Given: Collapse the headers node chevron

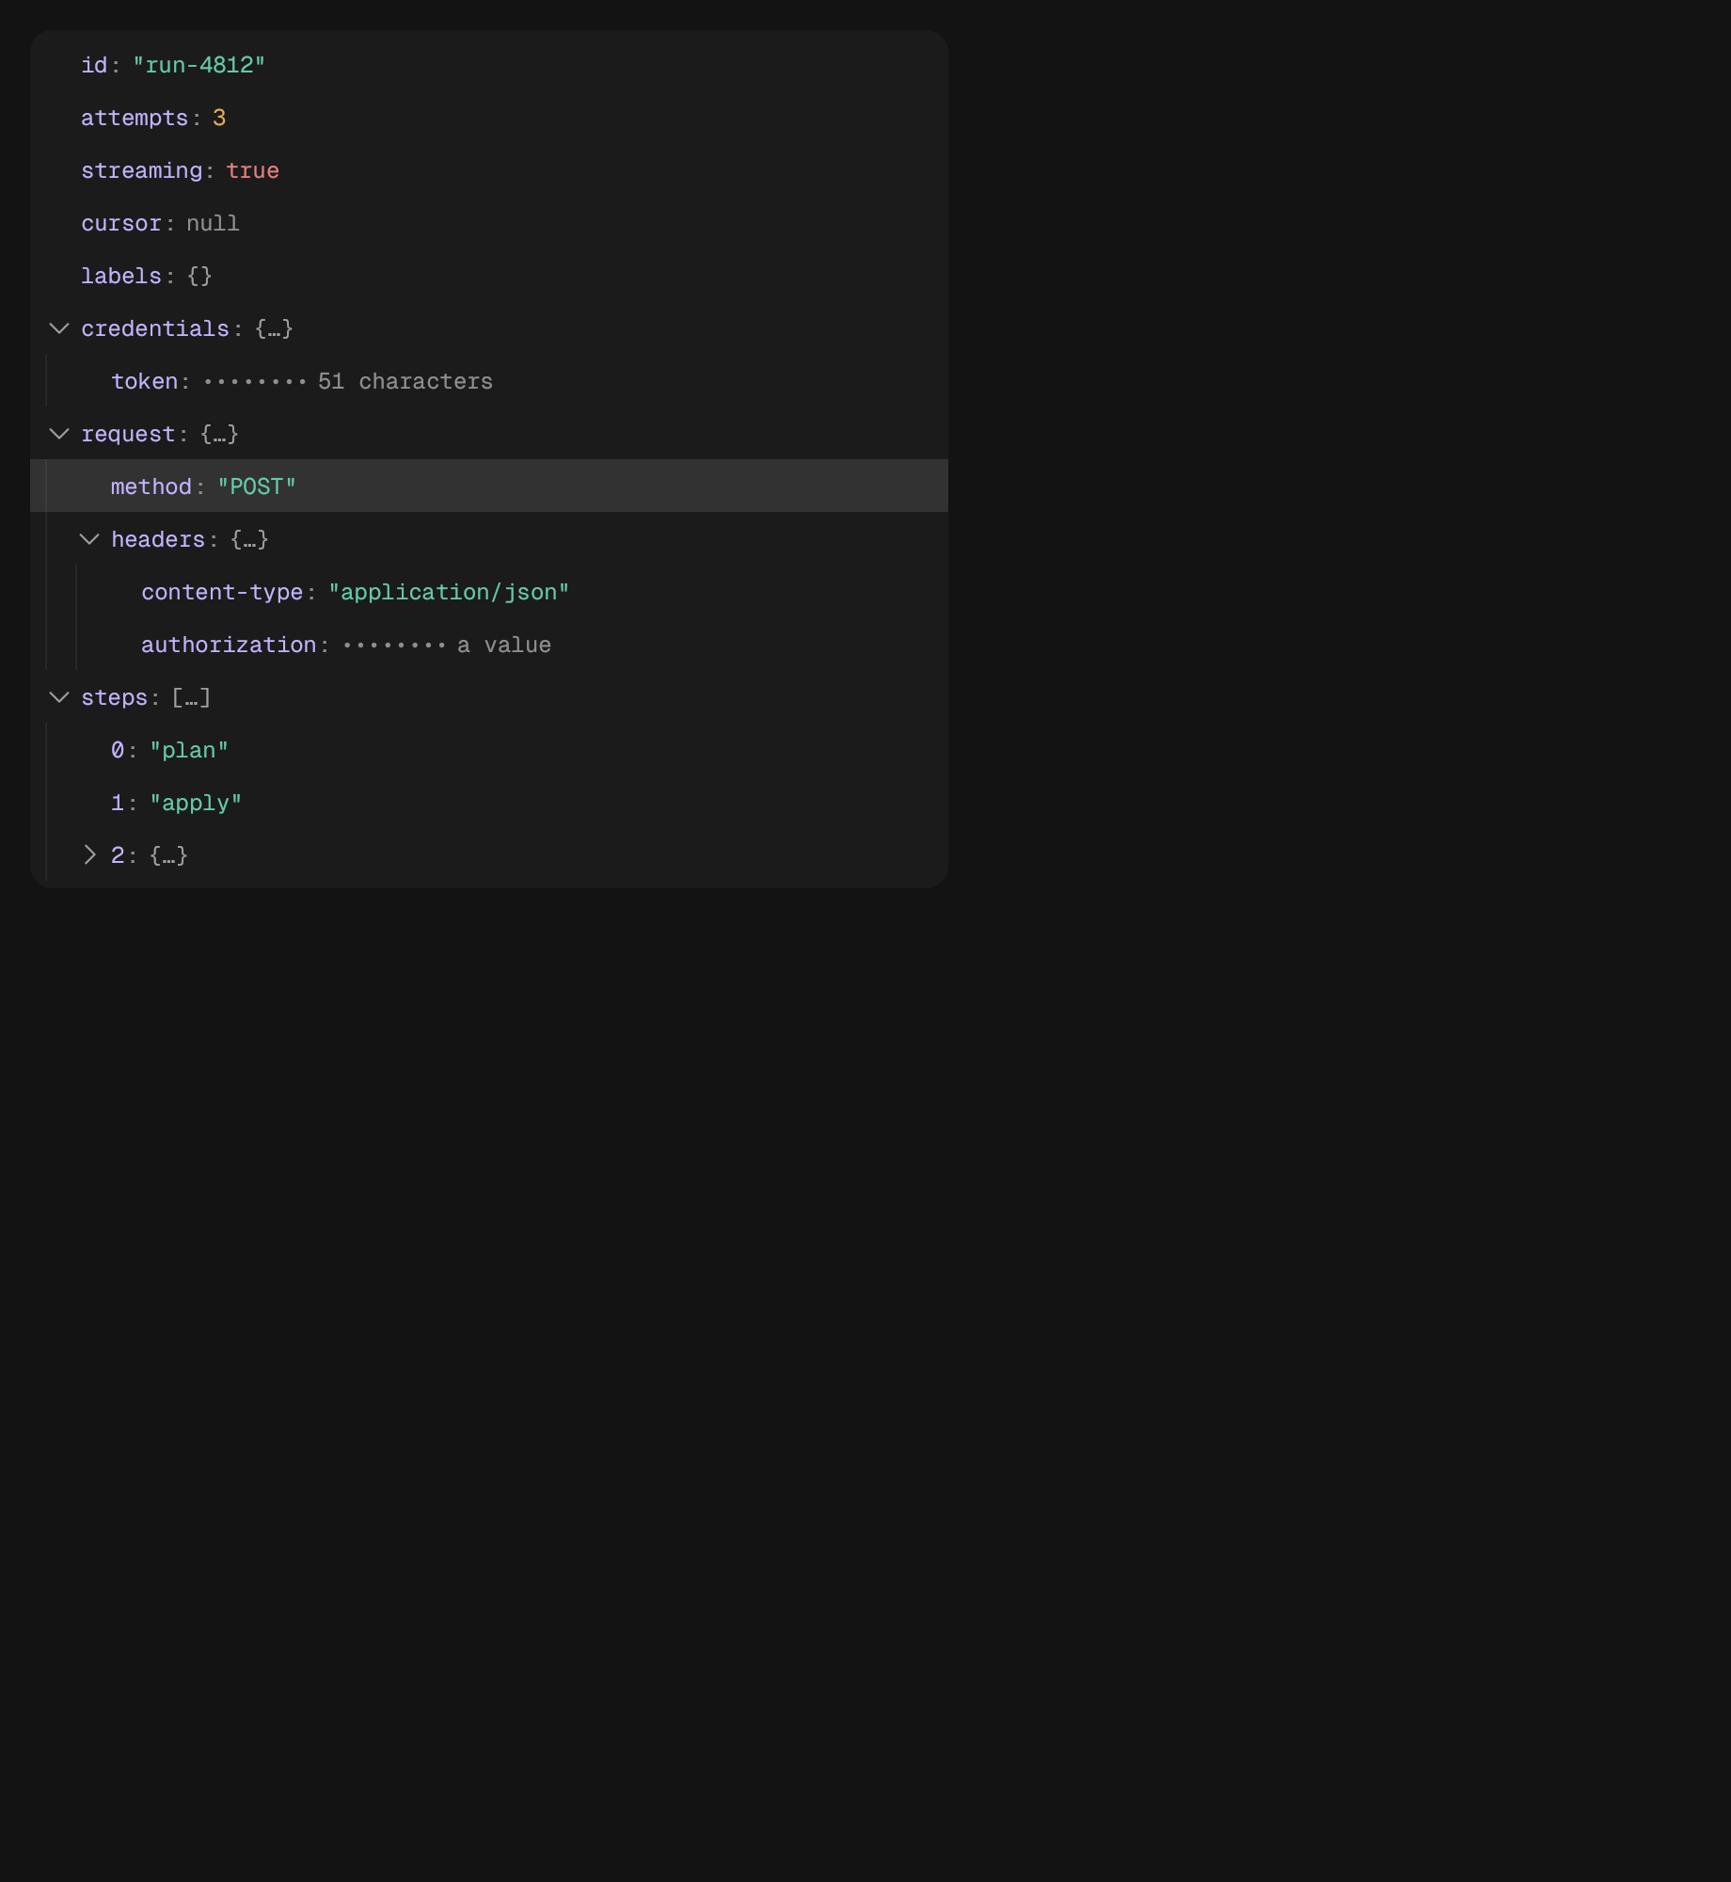Looking at the screenshot, I should [89, 539].
